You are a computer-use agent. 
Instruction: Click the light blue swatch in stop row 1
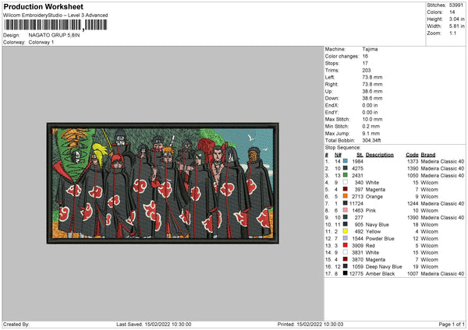[x=346, y=161]
